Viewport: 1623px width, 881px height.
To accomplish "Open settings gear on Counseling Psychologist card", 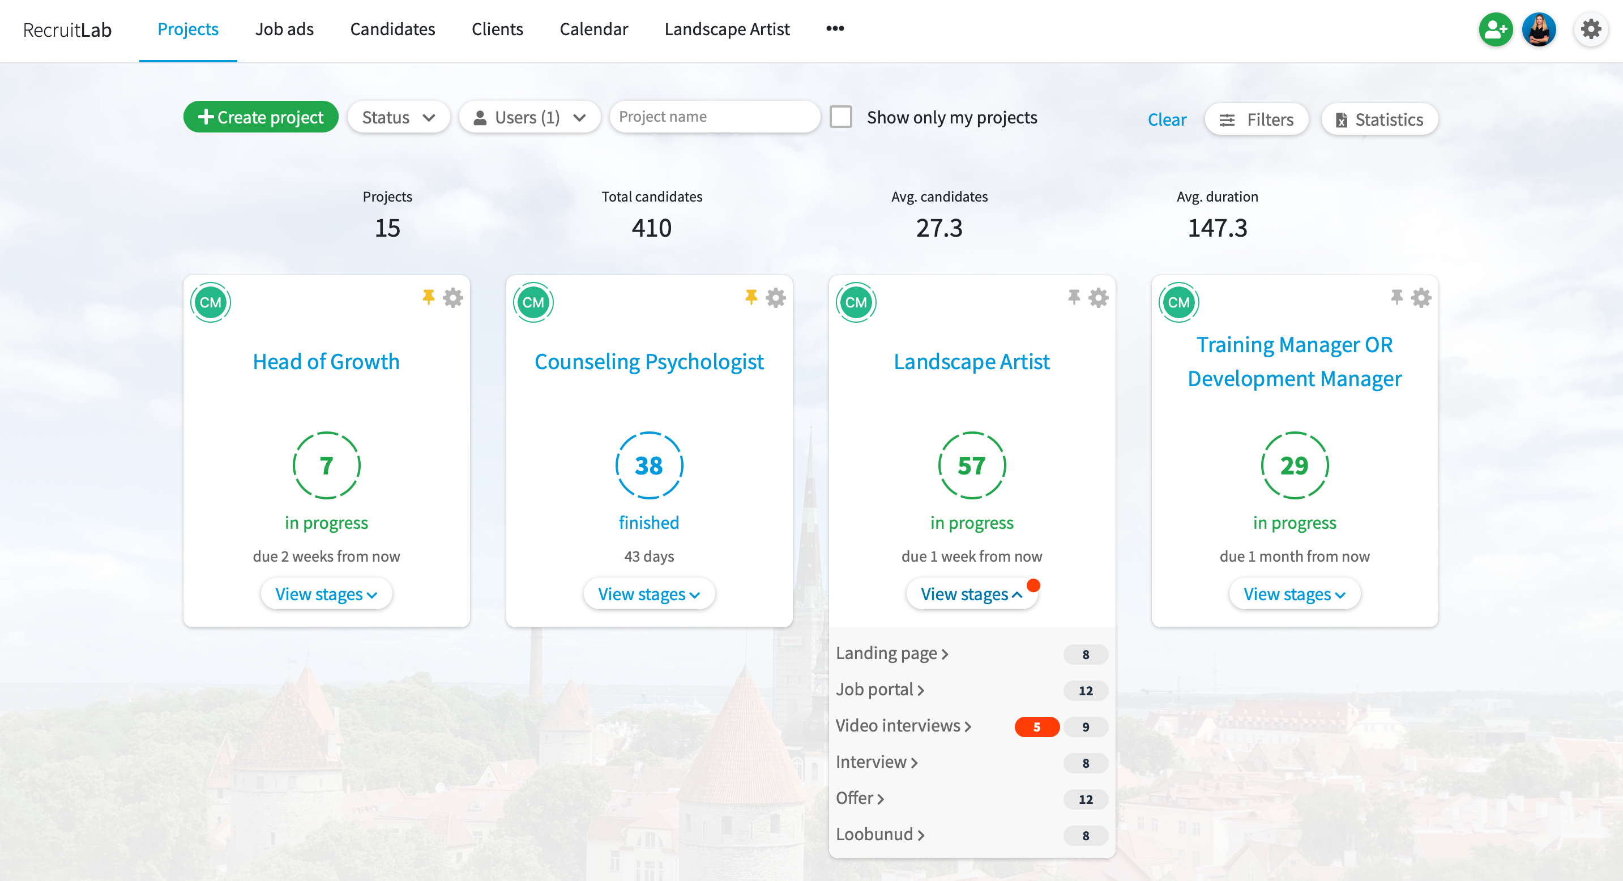I will (776, 297).
